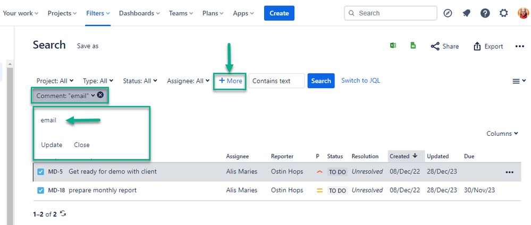531x225 pixels.
Task: Open MD-5 row actions ellipsis
Action: (509, 172)
